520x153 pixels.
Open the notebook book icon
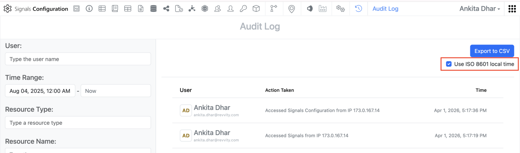coord(115,9)
